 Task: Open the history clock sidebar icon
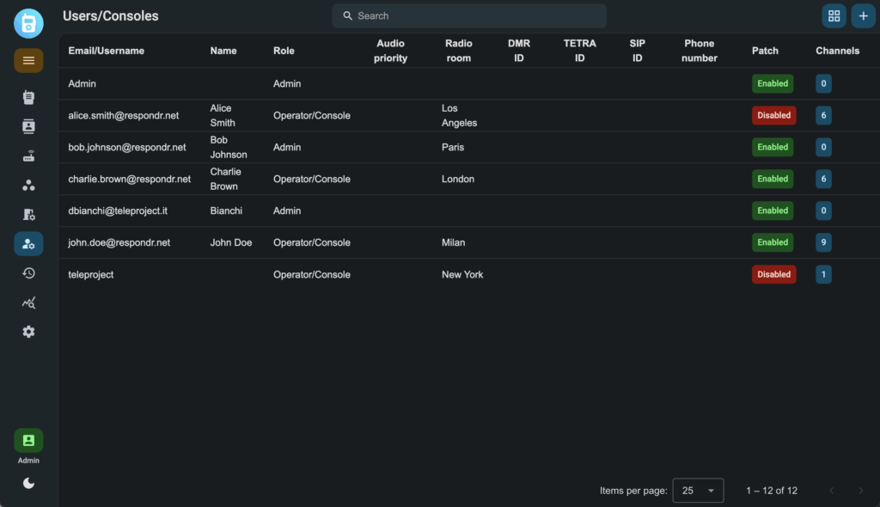[x=28, y=273]
